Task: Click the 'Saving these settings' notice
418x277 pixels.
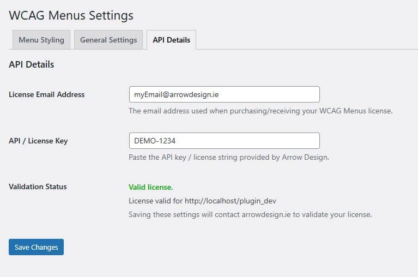Action: tap(250, 214)
